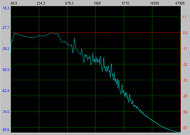Image resolution: width=190 pixels, height=135 pixels.
Task: Click the red -22 scale label
Action: [x=185, y=65]
